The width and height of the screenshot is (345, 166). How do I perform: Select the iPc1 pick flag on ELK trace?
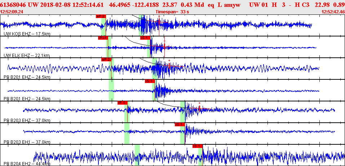[103, 38]
